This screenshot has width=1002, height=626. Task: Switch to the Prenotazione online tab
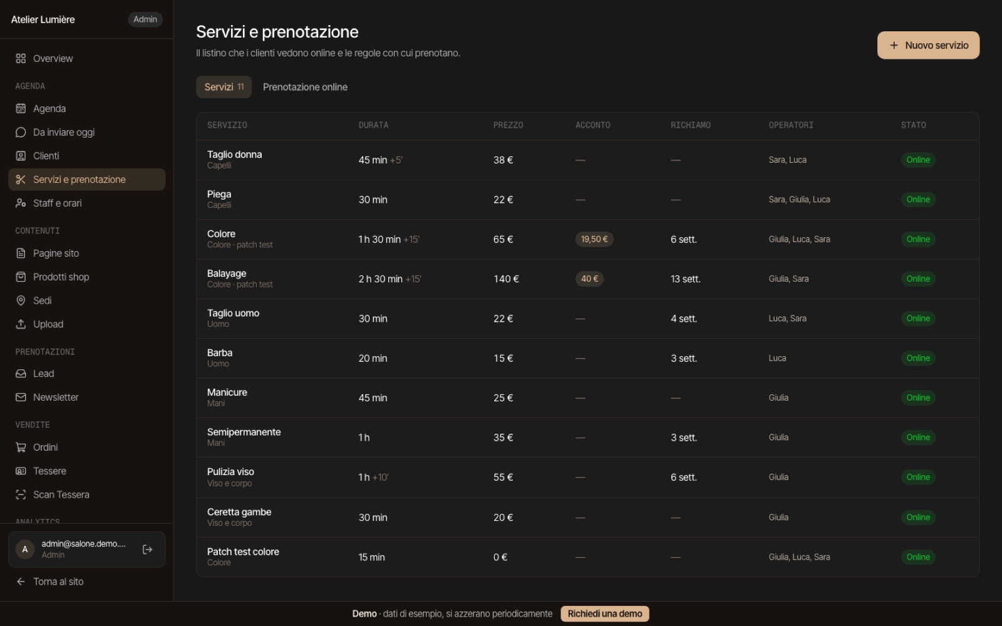pos(305,87)
